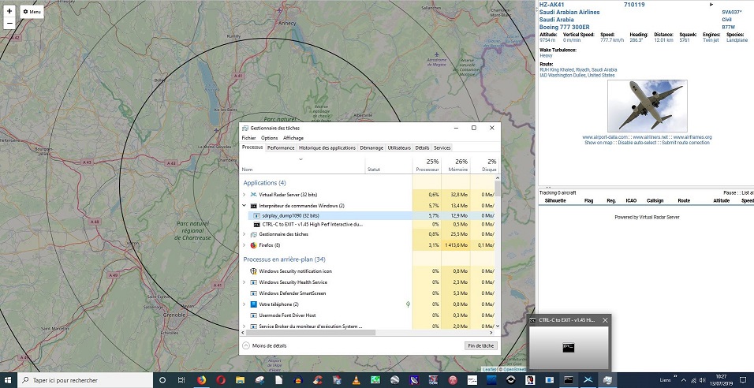Click the taskbar search box
This screenshot has height=388, width=754.
pyautogui.click(x=85, y=380)
